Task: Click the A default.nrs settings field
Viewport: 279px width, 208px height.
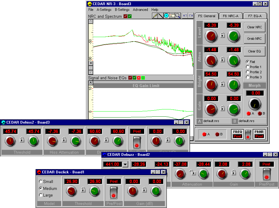Action: [214, 121]
